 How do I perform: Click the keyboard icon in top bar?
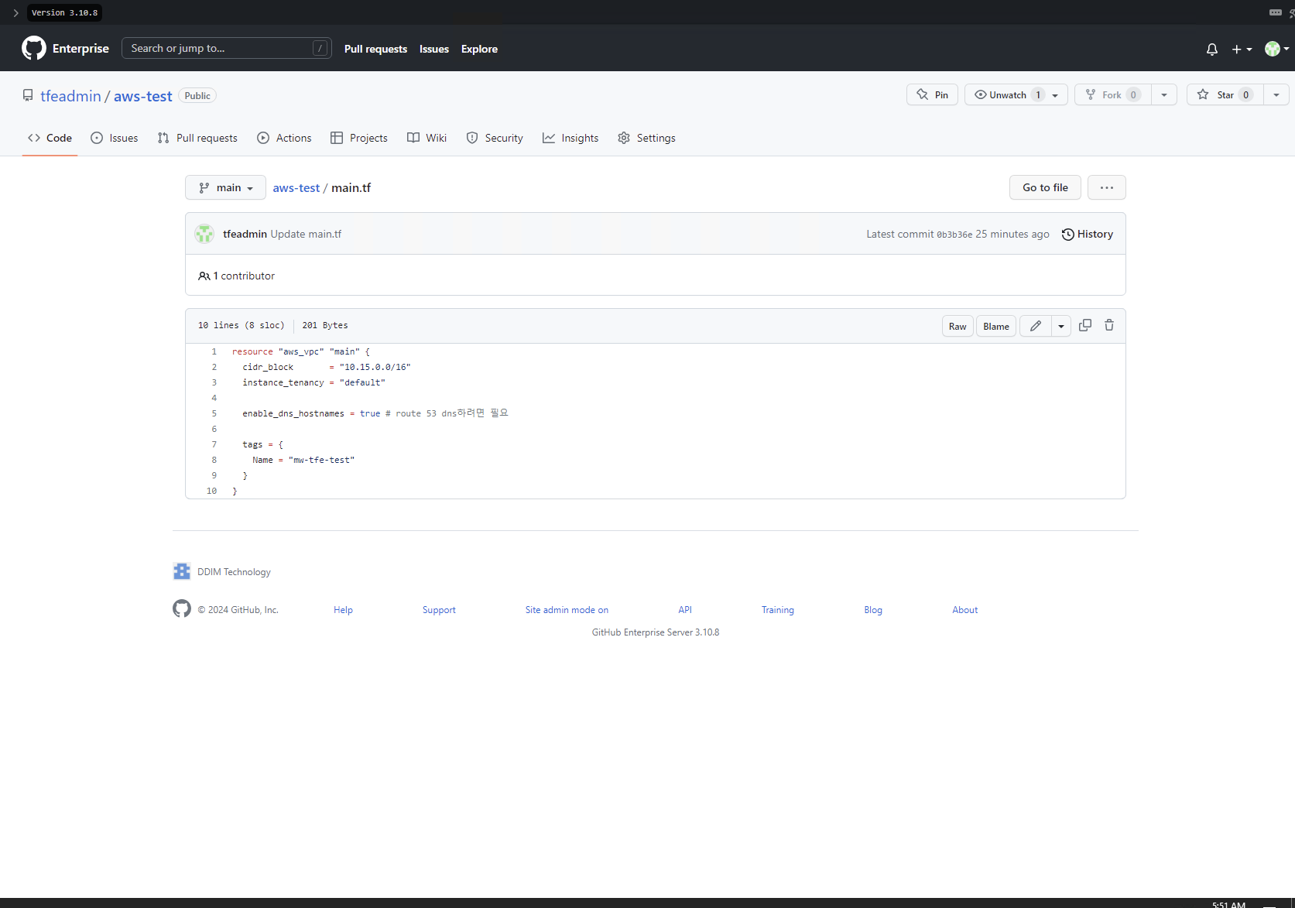point(1276,12)
